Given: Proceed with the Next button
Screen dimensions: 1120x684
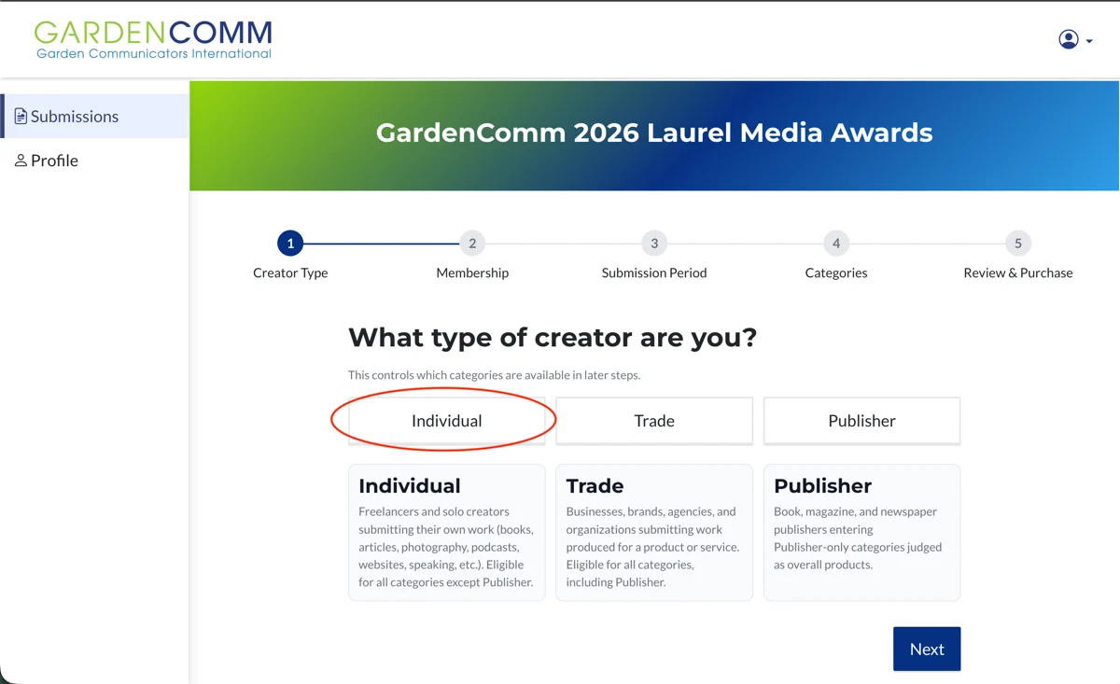Looking at the screenshot, I should pos(927,649).
